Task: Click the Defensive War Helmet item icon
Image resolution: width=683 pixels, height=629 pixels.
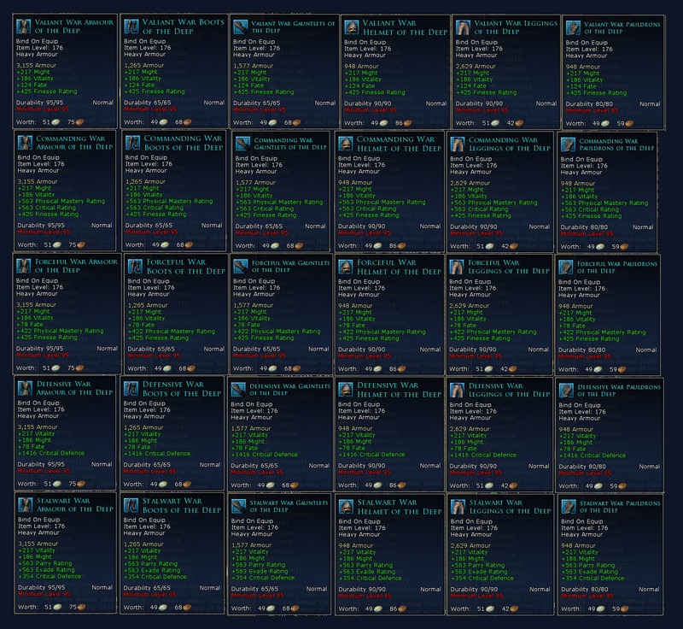Action: [x=347, y=390]
